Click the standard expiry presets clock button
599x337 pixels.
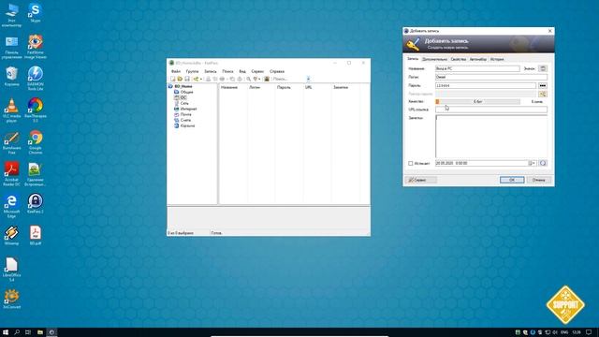543,163
